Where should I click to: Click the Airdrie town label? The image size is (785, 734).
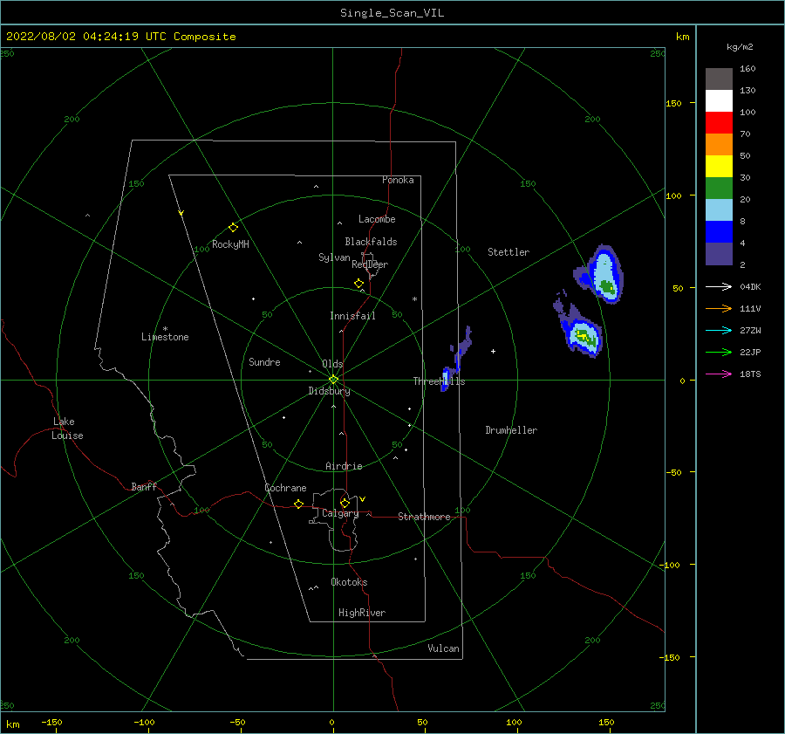pyautogui.click(x=344, y=466)
